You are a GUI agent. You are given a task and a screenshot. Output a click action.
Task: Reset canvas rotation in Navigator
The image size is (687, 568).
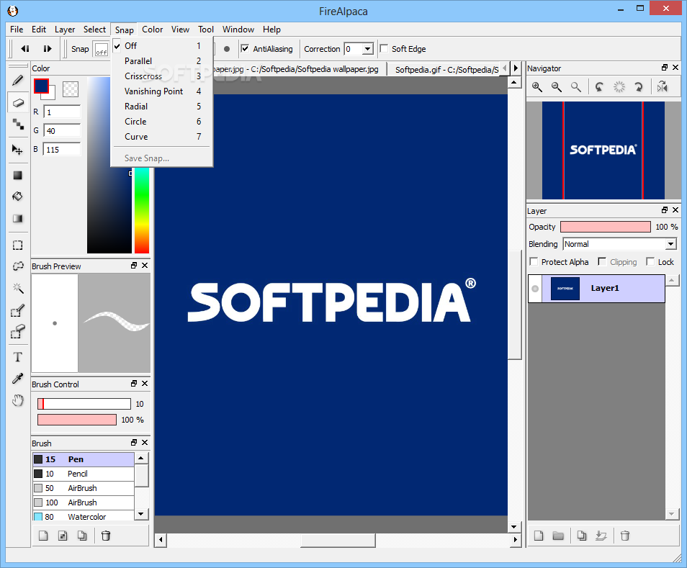point(619,87)
